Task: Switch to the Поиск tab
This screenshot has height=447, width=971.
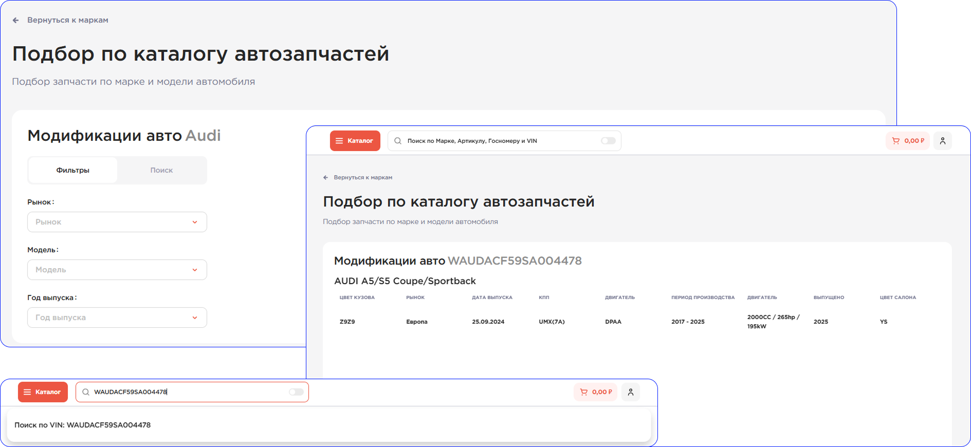Action: (x=161, y=170)
